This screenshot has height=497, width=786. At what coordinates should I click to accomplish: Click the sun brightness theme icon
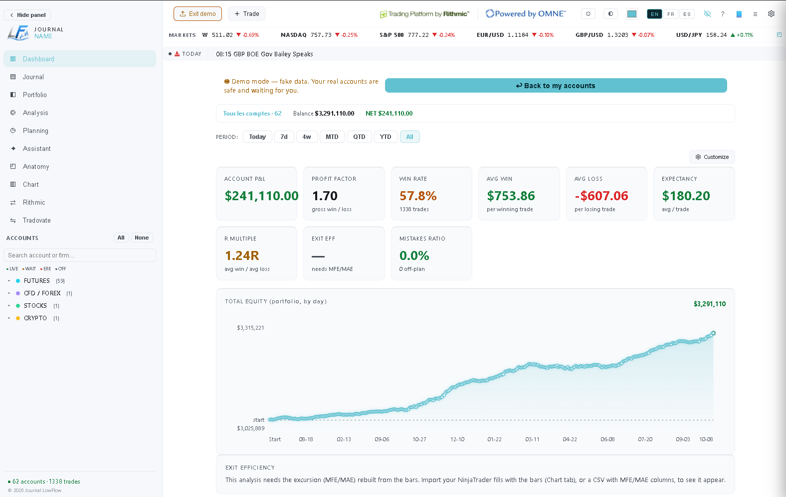tap(588, 14)
